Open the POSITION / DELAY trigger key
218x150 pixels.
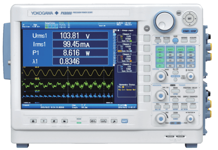tap(190, 91)
